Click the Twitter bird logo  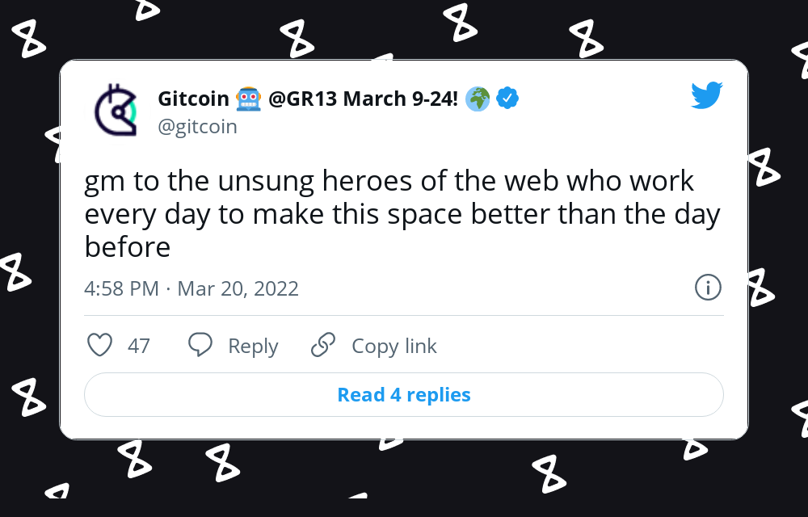(x=707, y=95)
